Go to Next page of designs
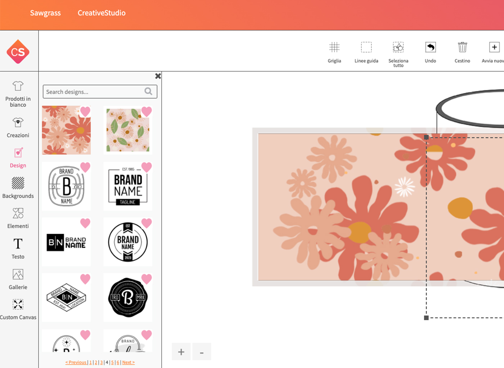The width and height of the screenshot is (504, 368). point(128,362)
